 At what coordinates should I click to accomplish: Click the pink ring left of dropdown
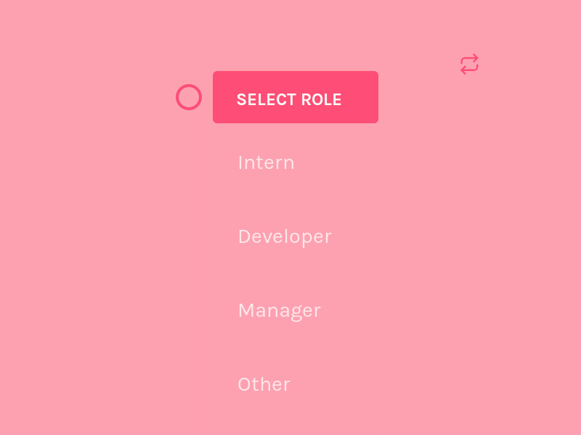coord(189,97)
